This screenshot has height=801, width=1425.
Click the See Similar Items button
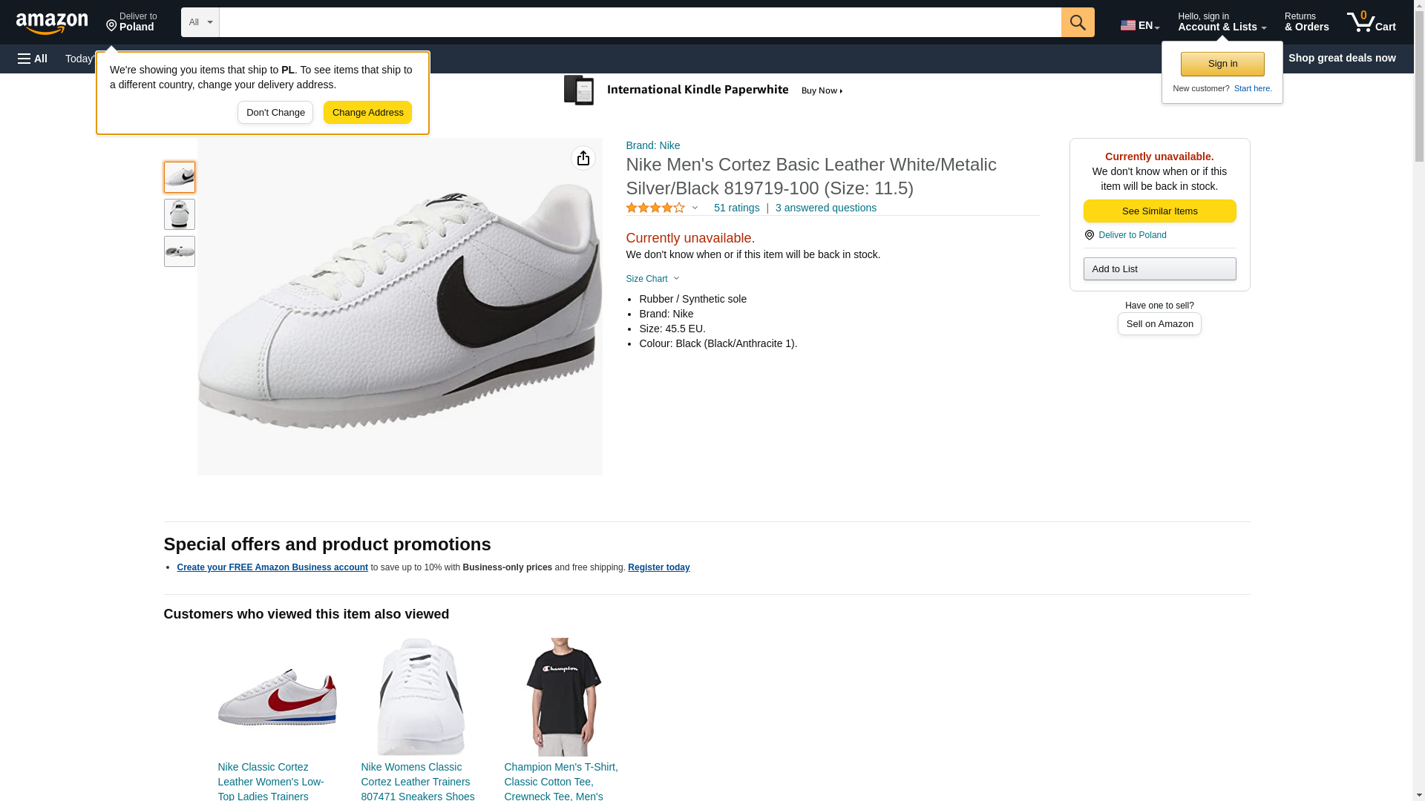pos(1159,211)
